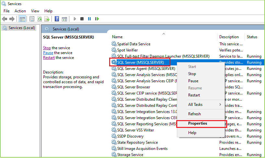Image resolution: width=265 pixels, height=158 pixels.
Task: Open the Action menu
Action: (20, 11)
